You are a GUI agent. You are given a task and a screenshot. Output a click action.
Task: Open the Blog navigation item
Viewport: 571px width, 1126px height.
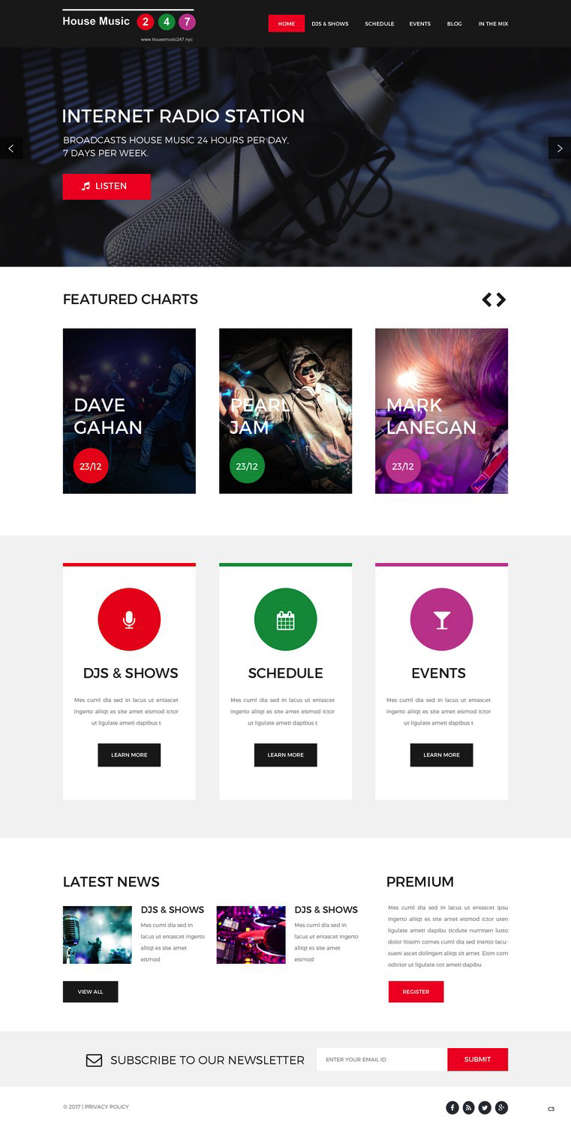[x=455, y=24]
